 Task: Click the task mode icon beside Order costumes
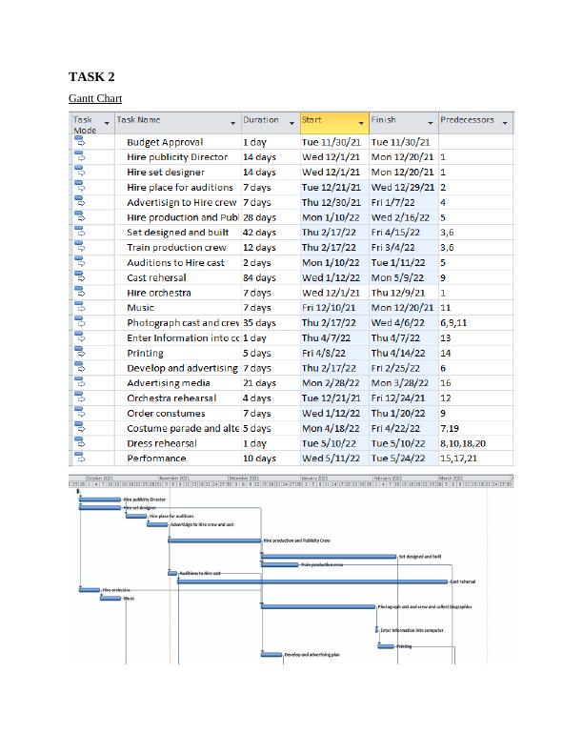pyautogui.click(x=79, y=414)
